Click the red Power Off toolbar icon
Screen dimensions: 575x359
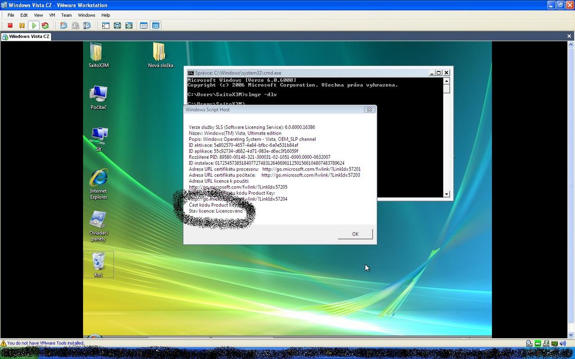point(10,25)
